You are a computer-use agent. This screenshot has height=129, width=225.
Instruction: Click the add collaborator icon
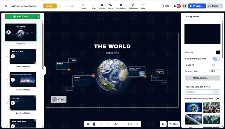(175, 6)
